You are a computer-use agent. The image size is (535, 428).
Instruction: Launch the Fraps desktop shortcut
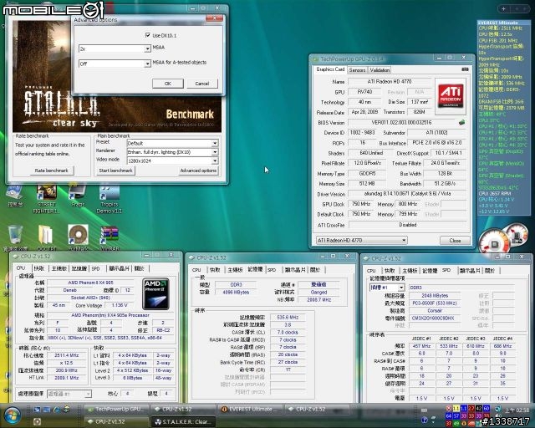[78, 196]
